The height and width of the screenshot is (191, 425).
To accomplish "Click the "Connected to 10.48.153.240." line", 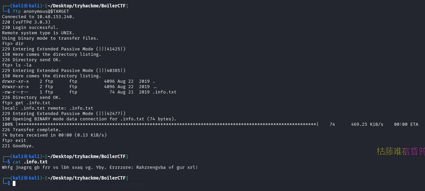I will pos(38,16).
